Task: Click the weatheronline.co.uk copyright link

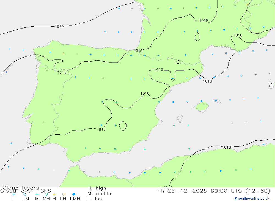Action: pyautogui.click(x=252, y=199)
